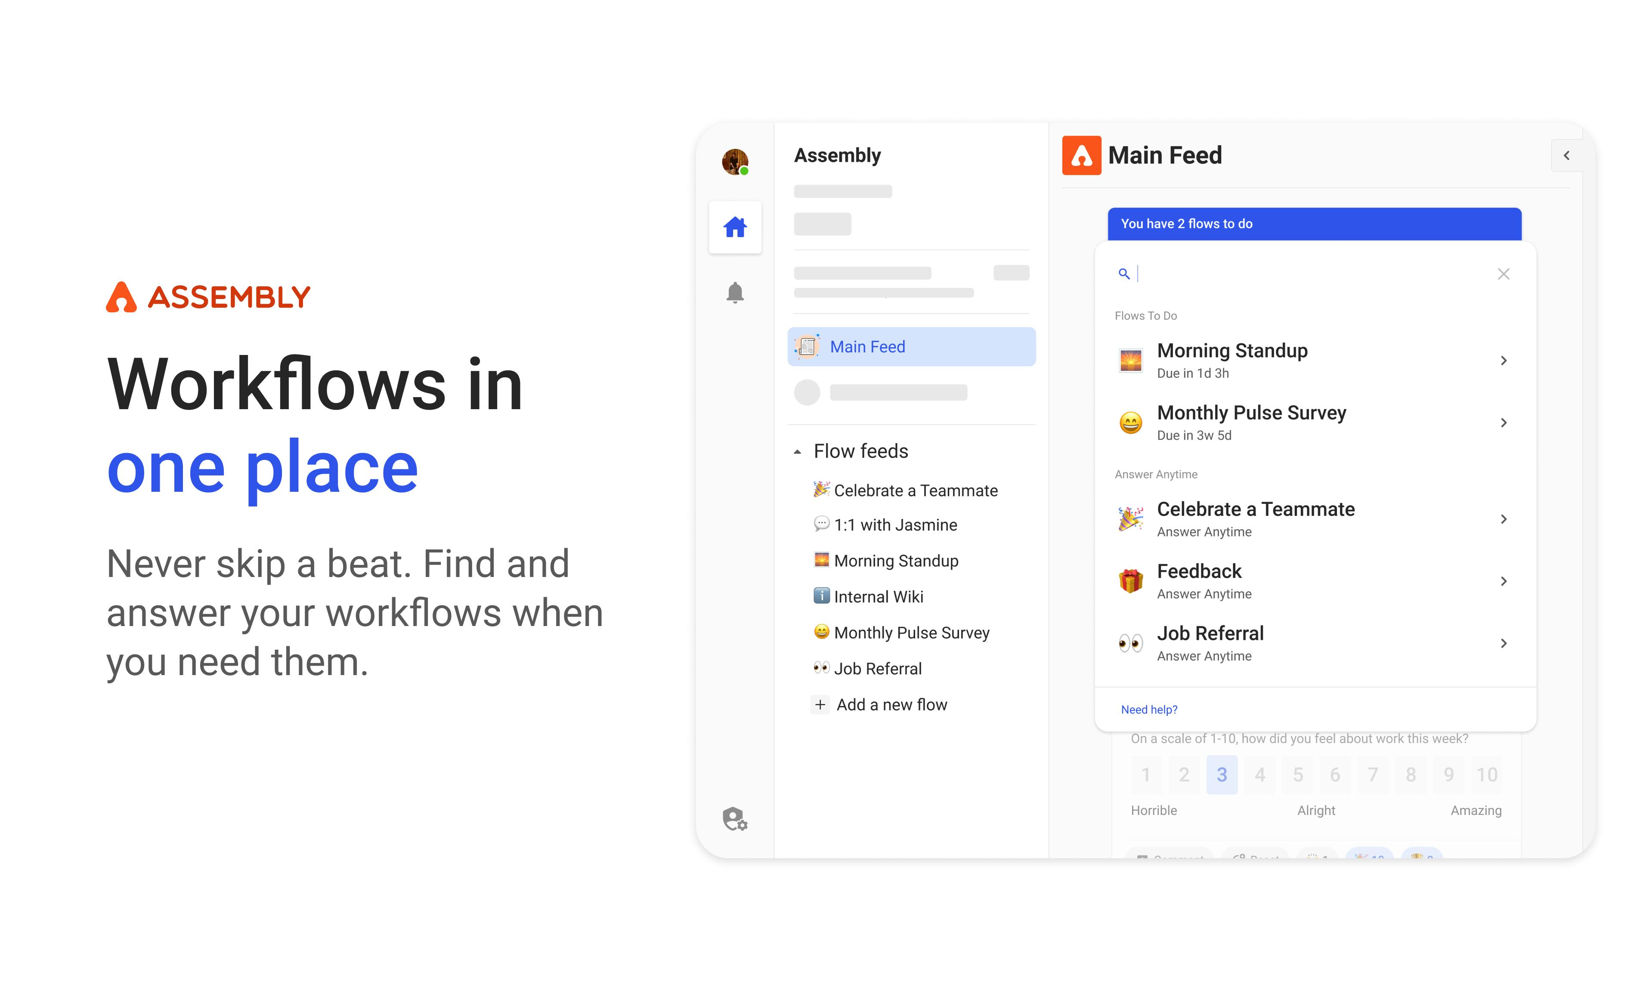Screen dimensions: 1640x981
Task: Select rating 3 on the work scale
Action: click(1222, 775)
